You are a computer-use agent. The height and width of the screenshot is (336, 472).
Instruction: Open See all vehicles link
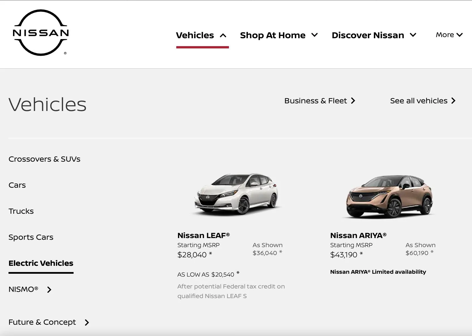[x=419, y=101]
